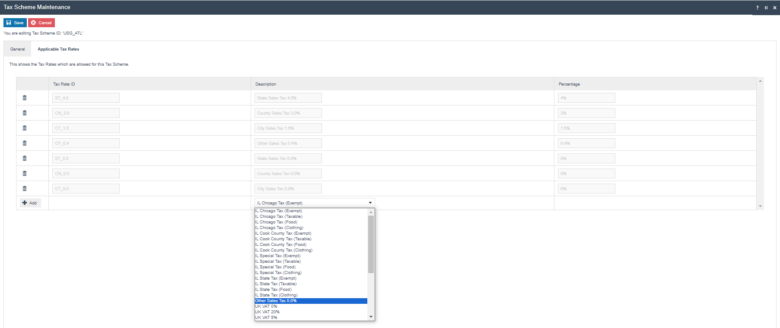
Task: Choose highlighted Other Sales Tax 0.0%
Action: (311, 301)
